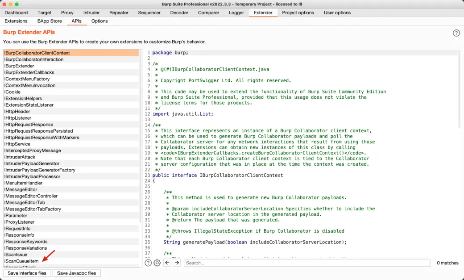Viewport: 464px width, 280px height.
Task: Open the search settings gear icon
Action: pyautogui.click(x=157, y=263)
